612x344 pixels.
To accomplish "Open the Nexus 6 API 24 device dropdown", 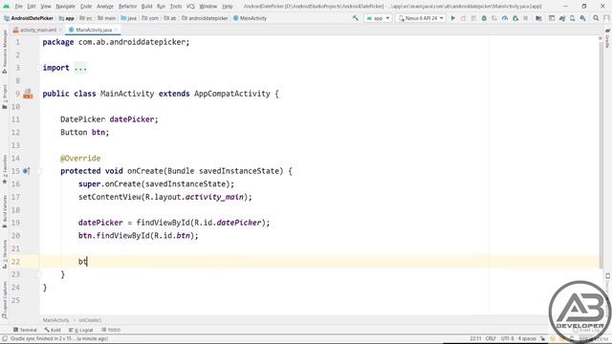I will (x=421, y=18).
